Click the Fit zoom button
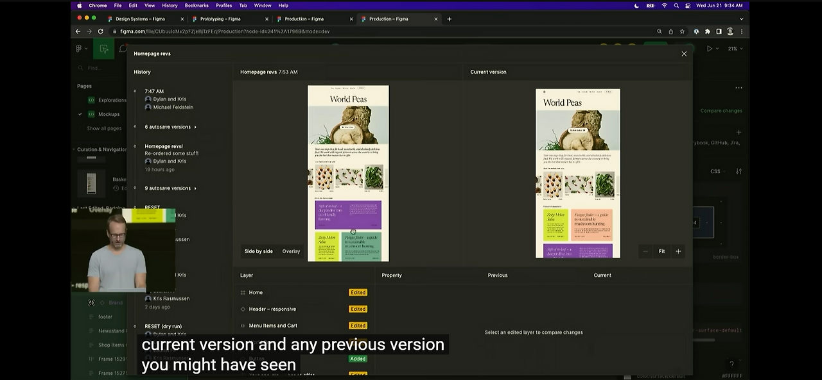The width and height of the screenshot is (822, 380). [x=661, y=251]
